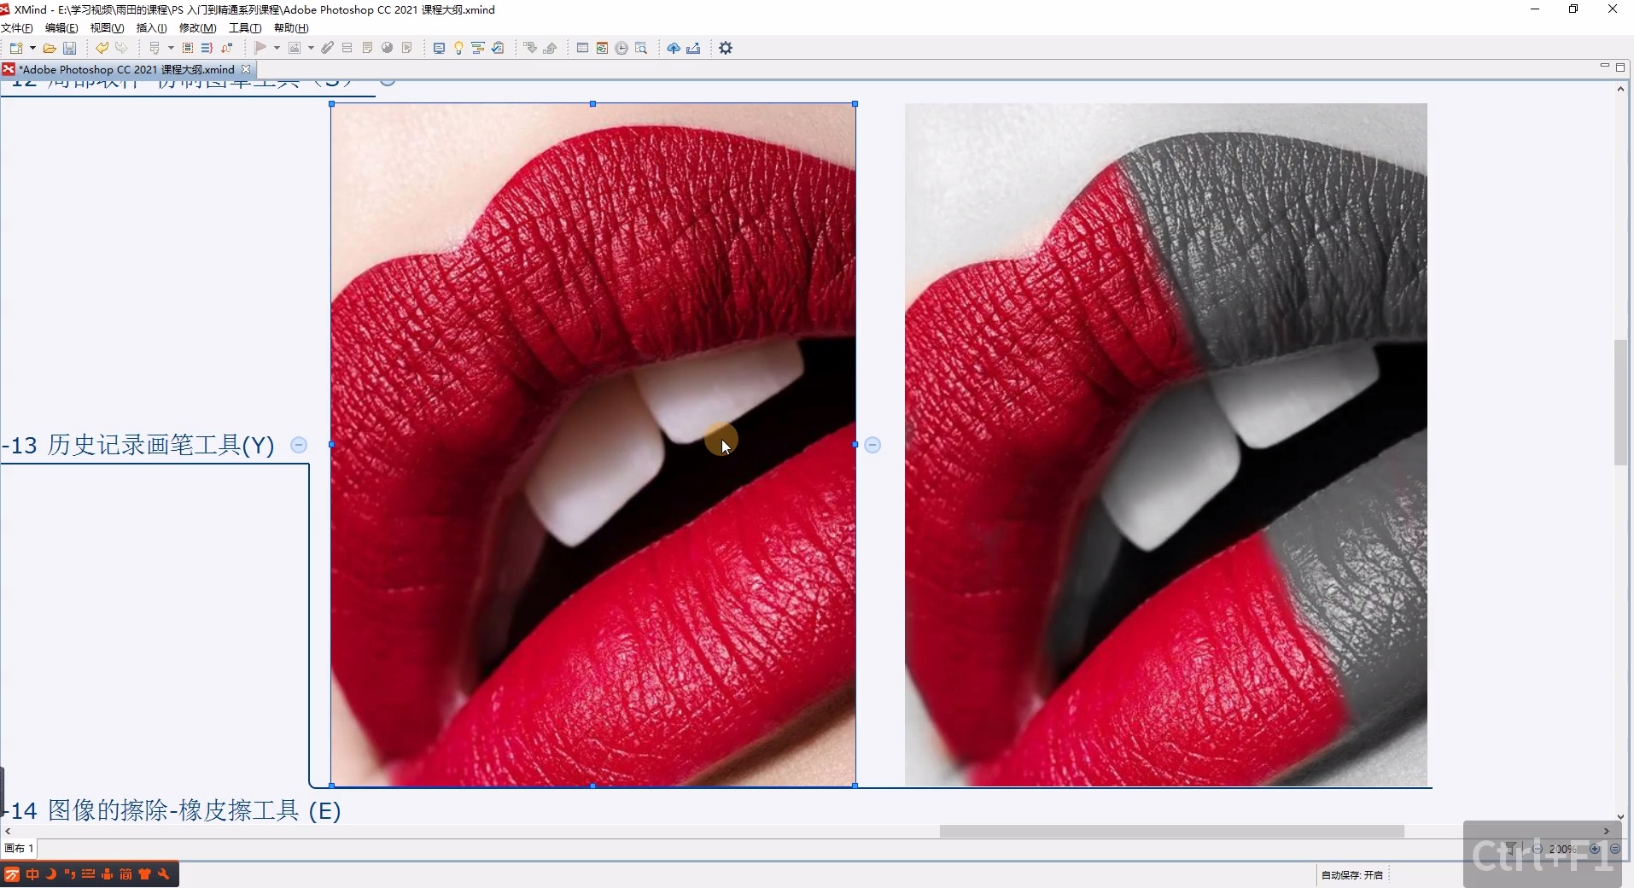Toggle the IME simplified 简 character mode

click(125, 874)
